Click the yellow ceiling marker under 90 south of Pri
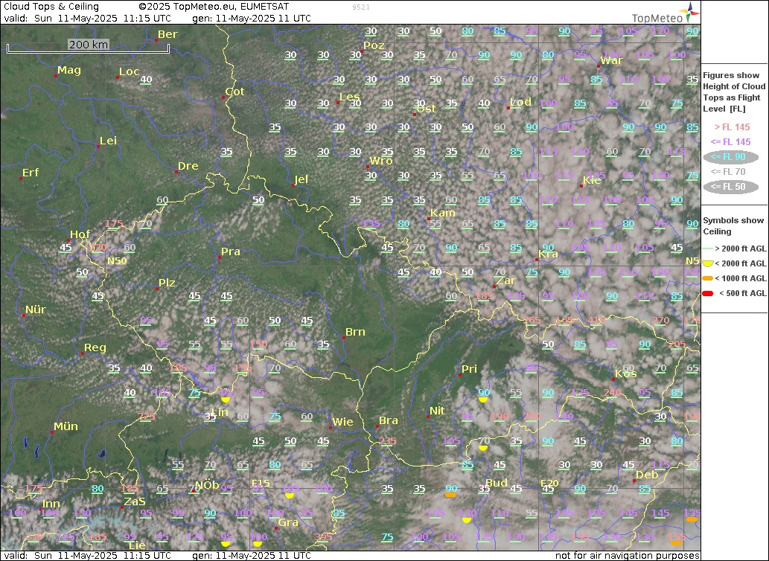769x561 pixels. pyautogui.click(x=483, y=400)
